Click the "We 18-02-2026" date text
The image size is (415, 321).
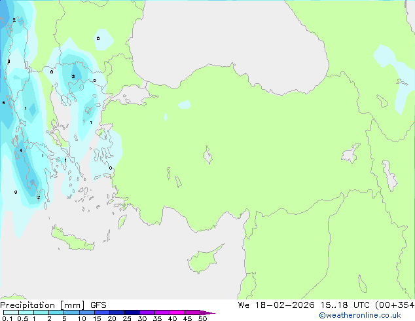coord(276,305)
